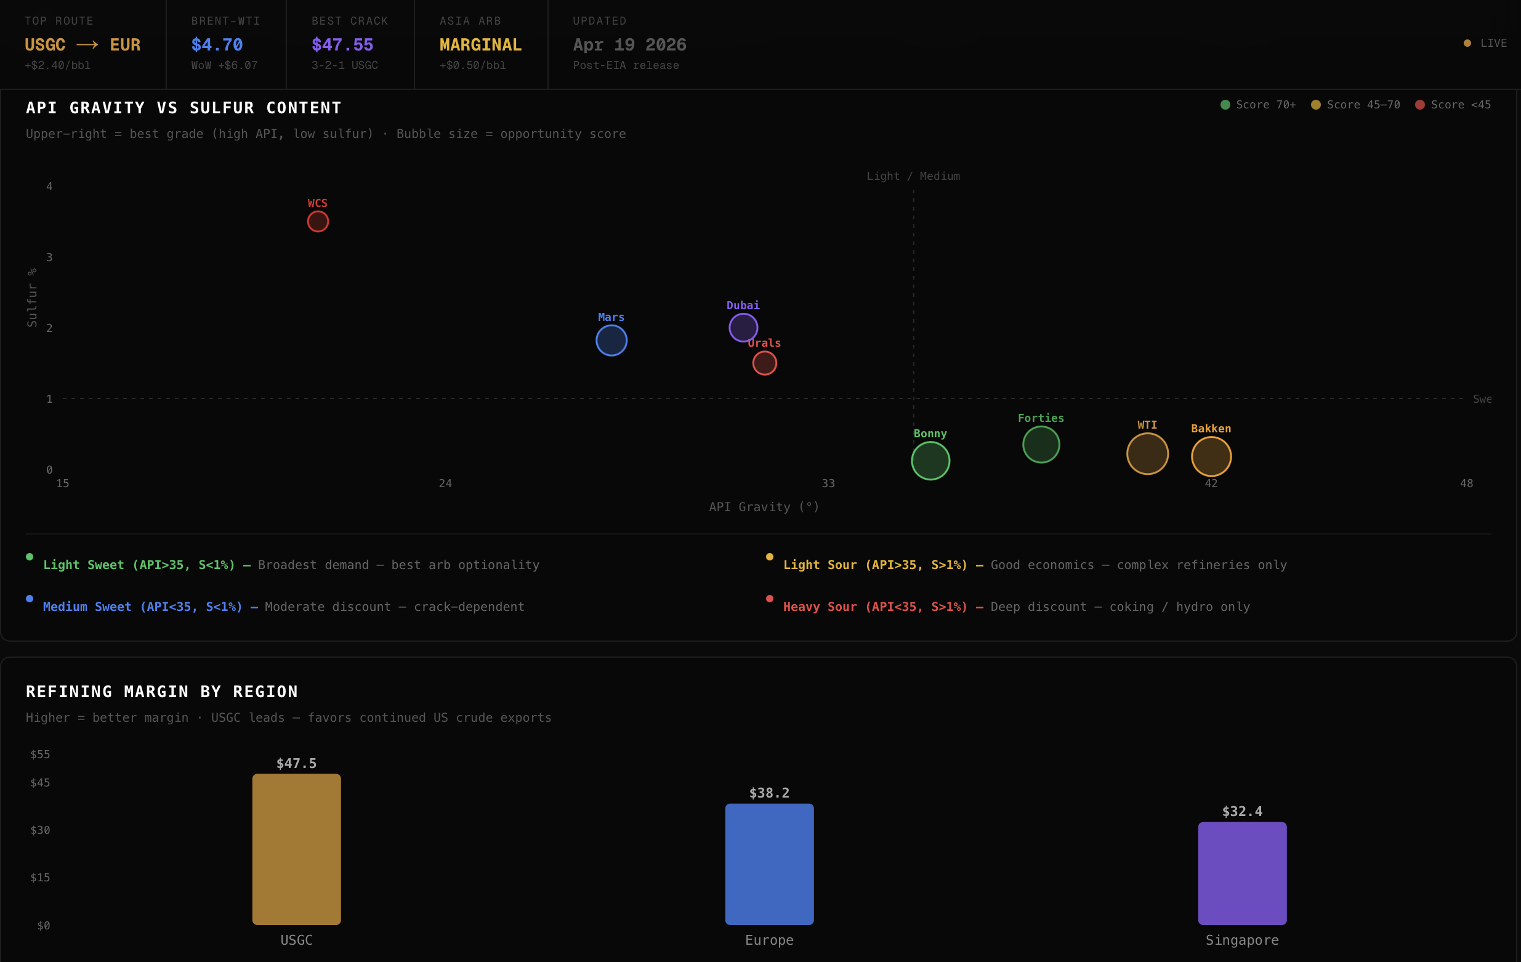The width and height of the screenshot is (1521, 962).
Task: Click the Dubai bubble in the chart
Action: [743, 328]
